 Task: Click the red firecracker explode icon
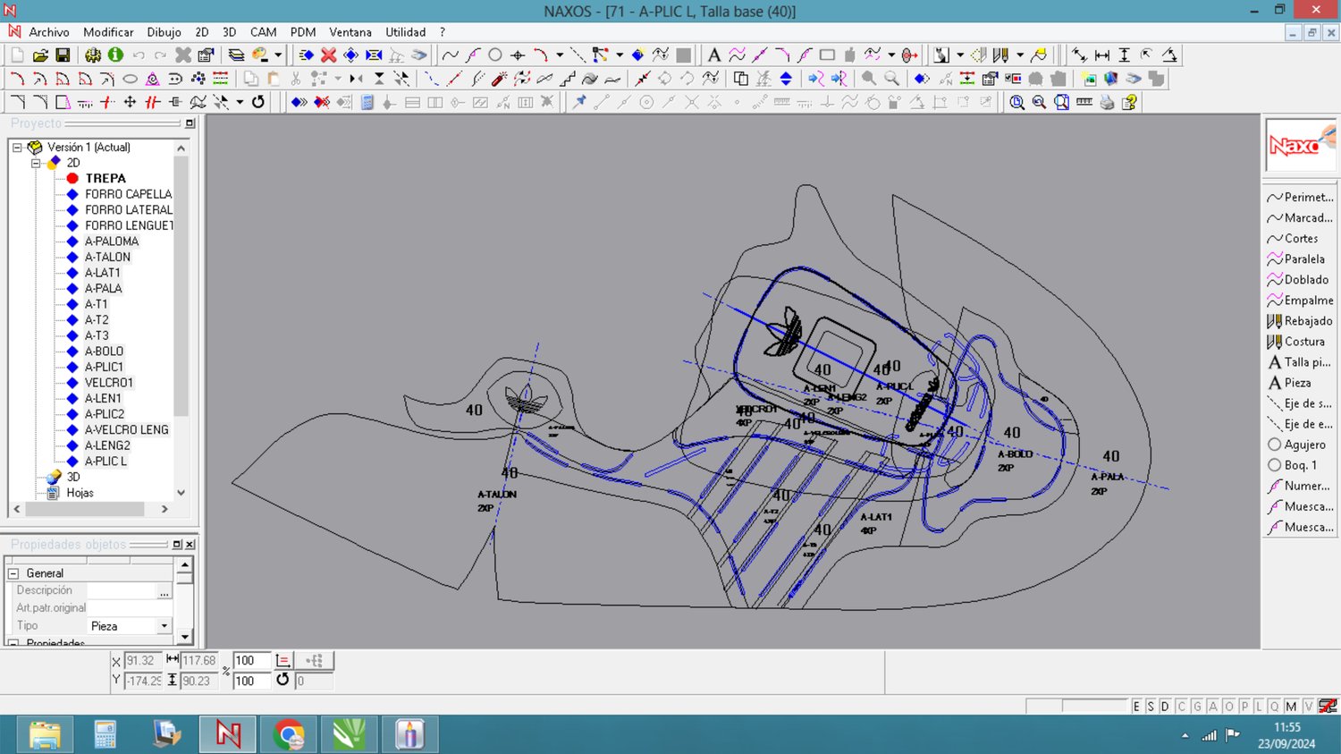click(500, 79)
